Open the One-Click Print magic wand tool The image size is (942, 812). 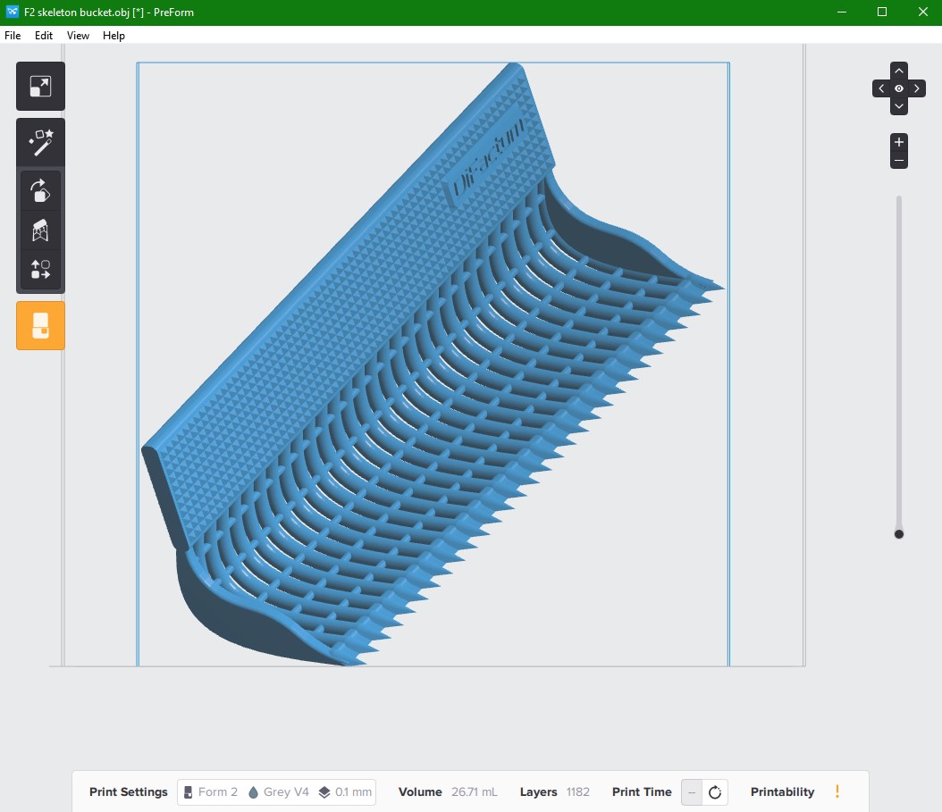click(x=40, y=142)
